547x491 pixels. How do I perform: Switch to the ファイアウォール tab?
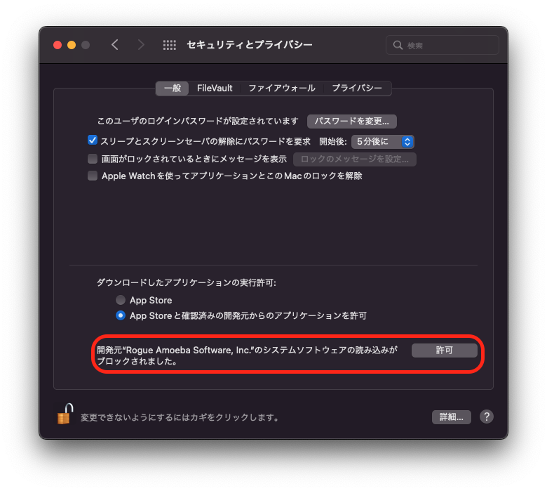coord(282,88)
